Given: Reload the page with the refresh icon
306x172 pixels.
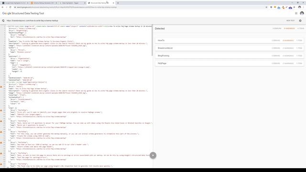Looking at the screenshot, I should coord(11,7).
